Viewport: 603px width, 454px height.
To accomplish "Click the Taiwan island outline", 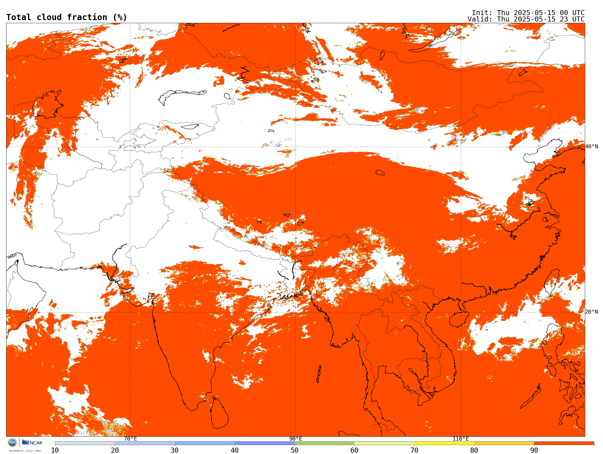I will 552,283.
